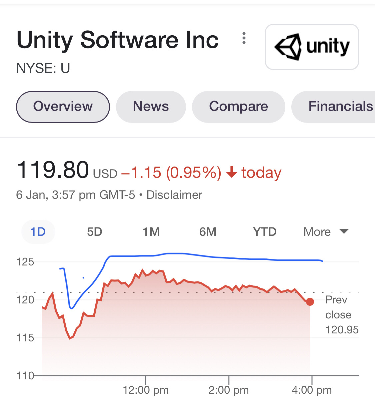Select the YTD chart range
This screenshot has height=404, width=375.
tap(265, 232)
